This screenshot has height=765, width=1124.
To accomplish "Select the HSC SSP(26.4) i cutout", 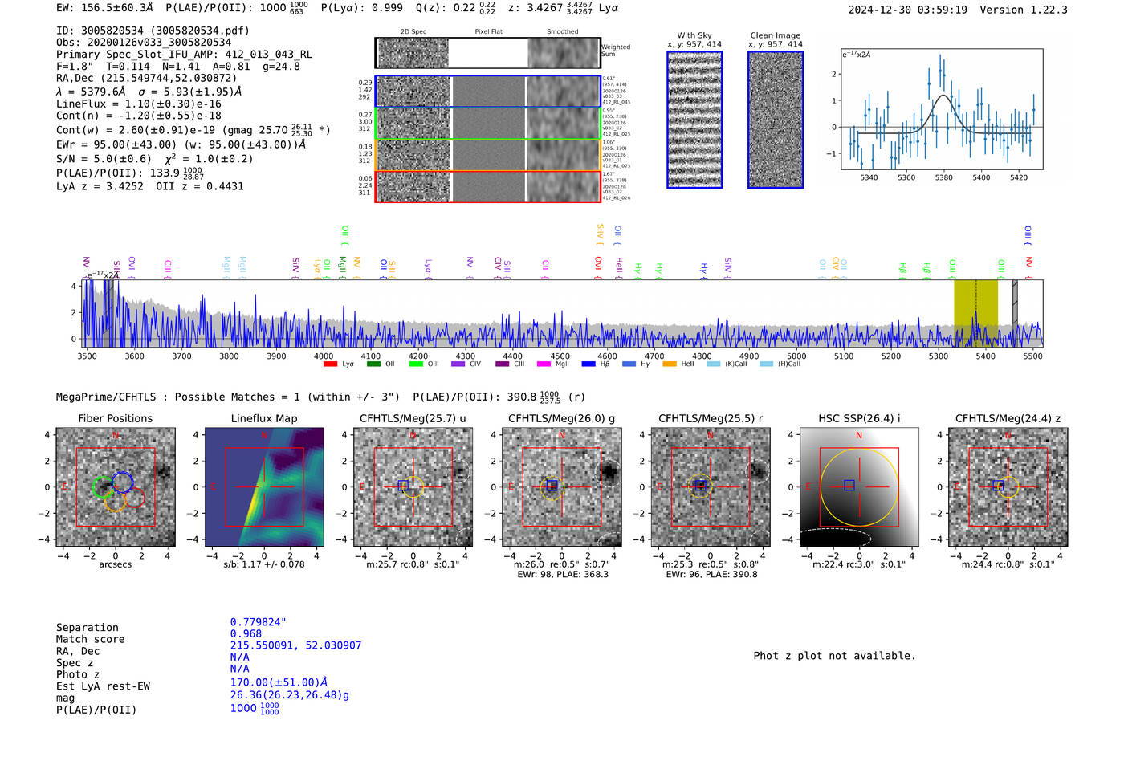I will pyautogui.click(x=859, y=487).
